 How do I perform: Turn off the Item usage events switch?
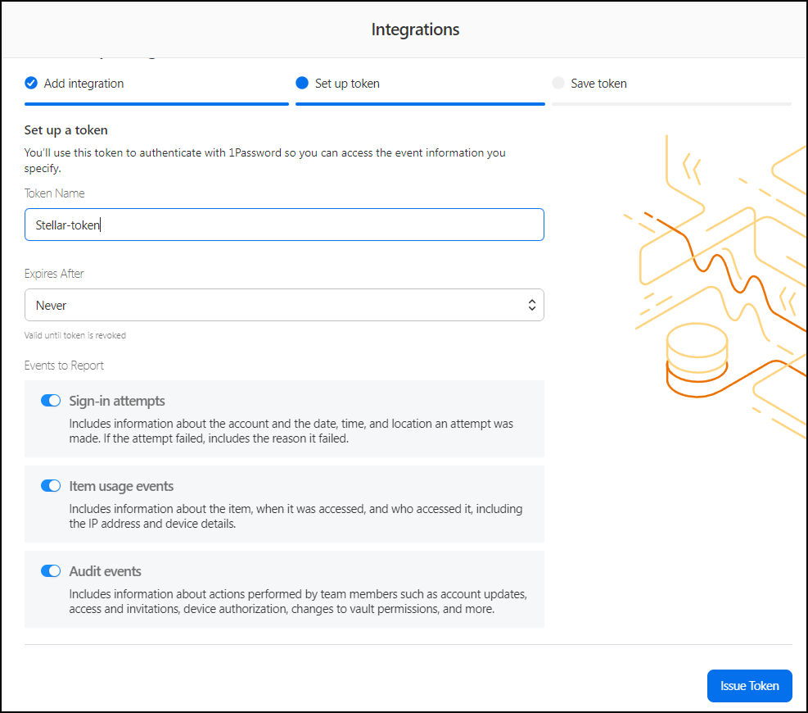(51, 486)
